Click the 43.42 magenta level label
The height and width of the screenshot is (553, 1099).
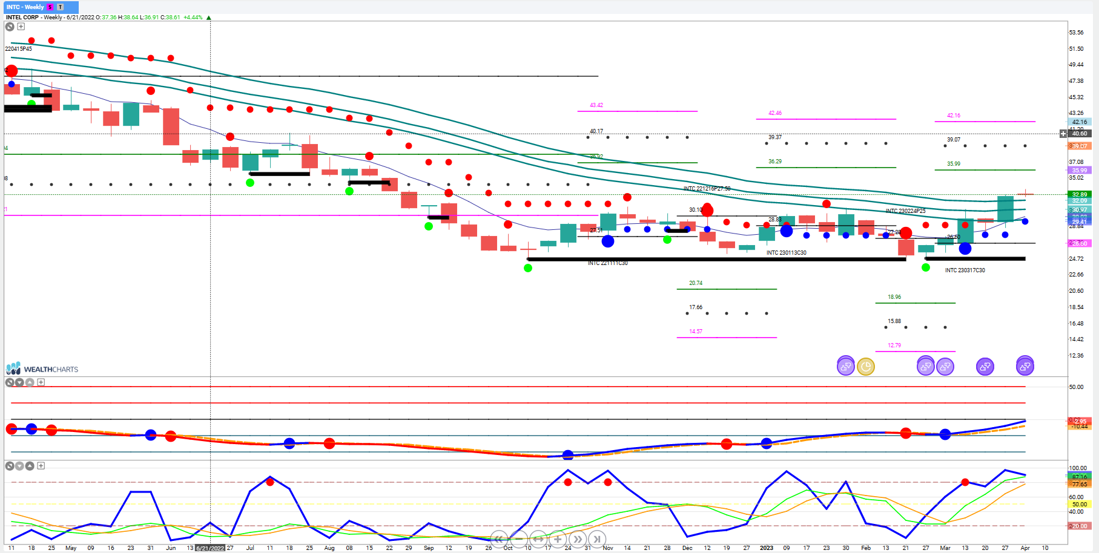(x=596, y=105)
